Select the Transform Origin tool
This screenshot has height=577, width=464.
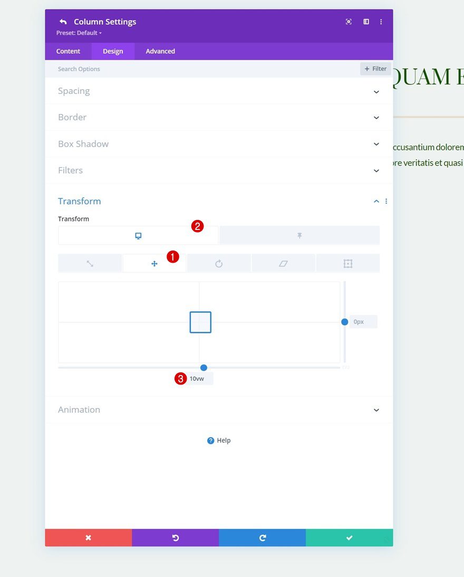pos(348,263)
